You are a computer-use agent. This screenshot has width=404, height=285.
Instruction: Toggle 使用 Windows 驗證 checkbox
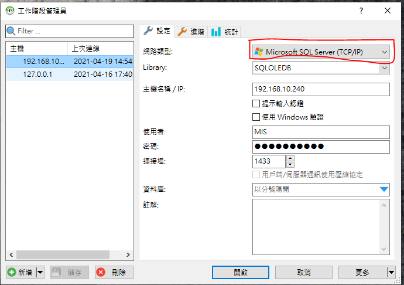(256, 117)
